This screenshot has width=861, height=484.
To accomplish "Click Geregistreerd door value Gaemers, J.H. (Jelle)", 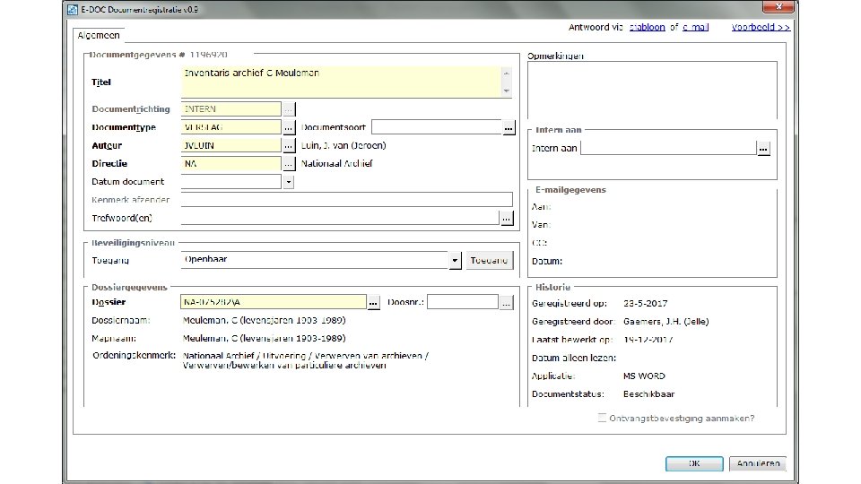I will click(x=666, y=322).
